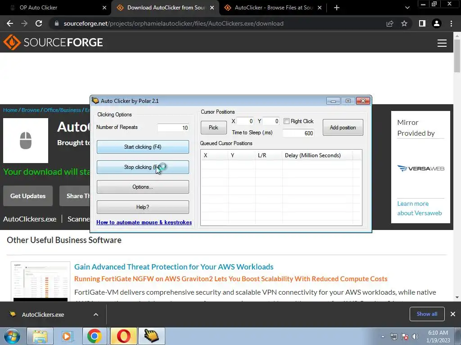Share this page icon in address bar
461x345 pixels.
click(x=390, y=23)
